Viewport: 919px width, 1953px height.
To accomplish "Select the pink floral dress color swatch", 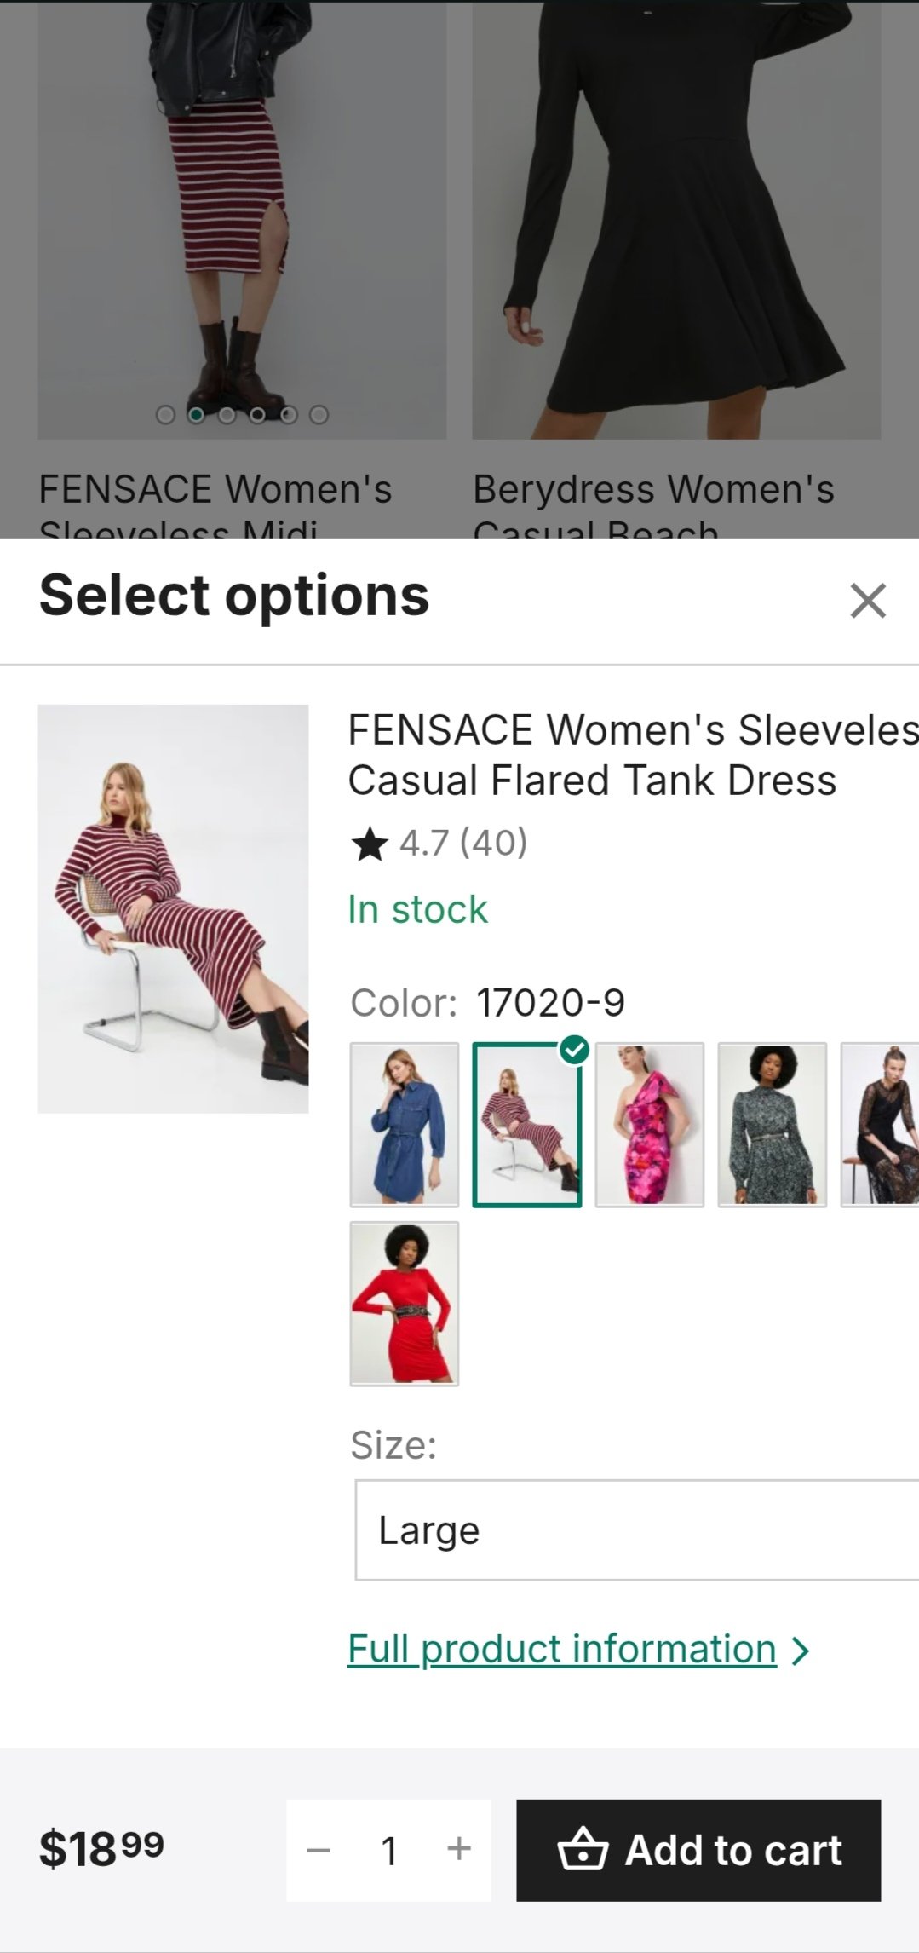I will (x=650, y=1125).
